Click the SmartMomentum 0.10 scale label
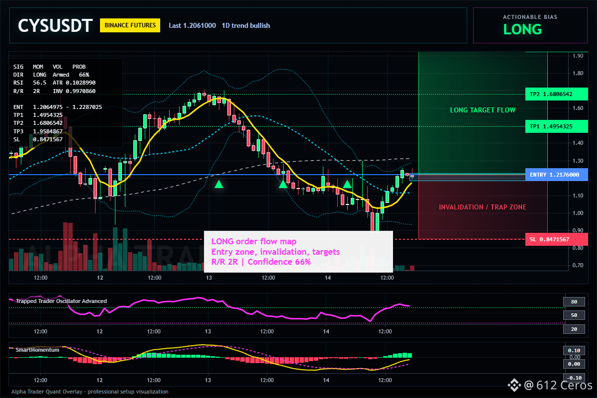This screenshot has width=597, height=398. (x=574, y=350)
